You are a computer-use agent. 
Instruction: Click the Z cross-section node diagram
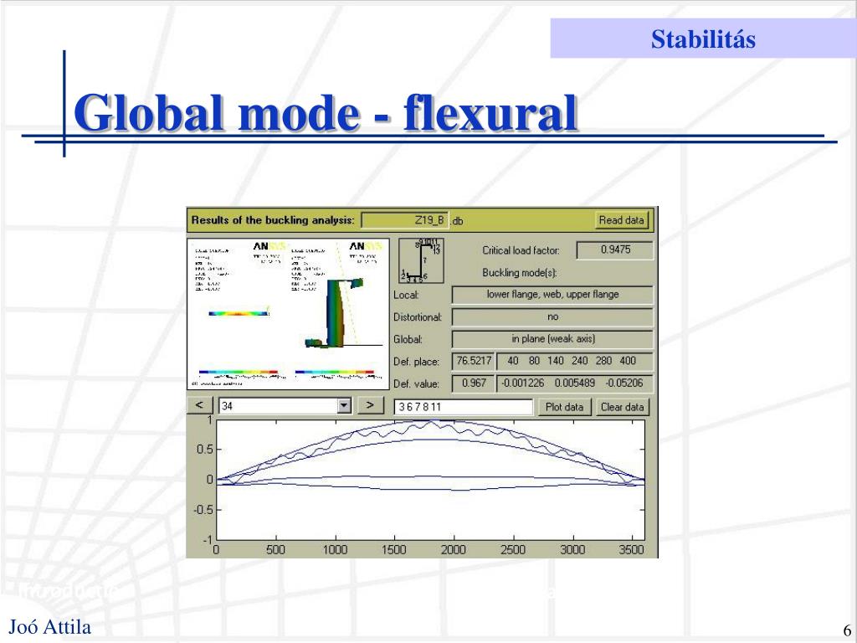pyautogui.click(x=421, y=260)
